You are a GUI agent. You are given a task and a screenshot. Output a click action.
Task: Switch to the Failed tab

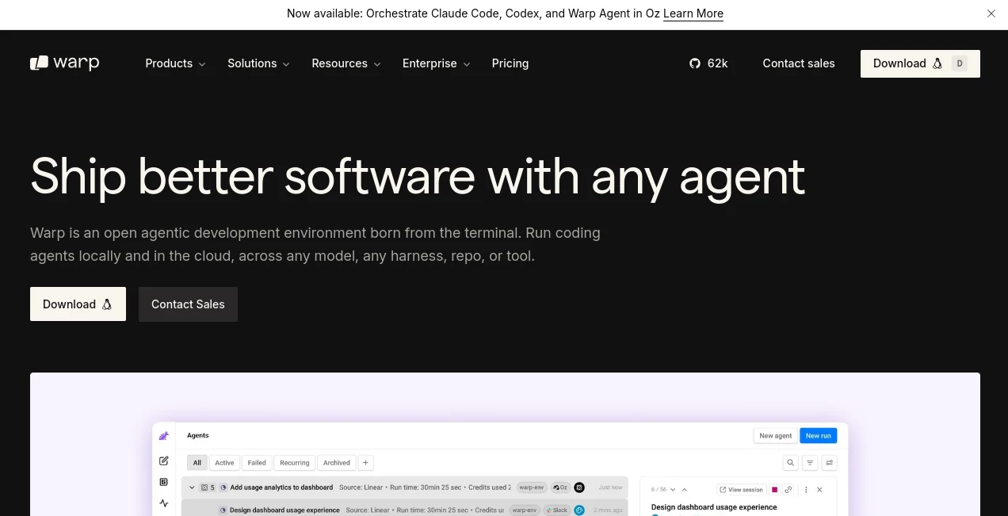(257, 463)
